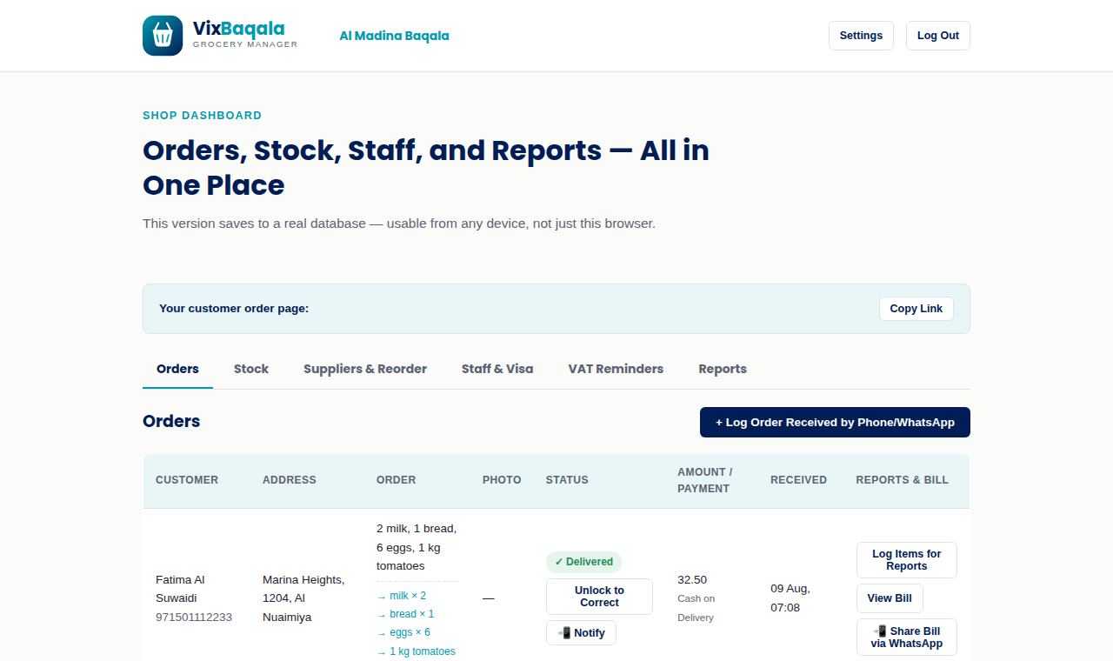Click the ADDRESS column header
Image resolution: width=1113 pixels, height=661 pixels.
[x=290, y=480]
